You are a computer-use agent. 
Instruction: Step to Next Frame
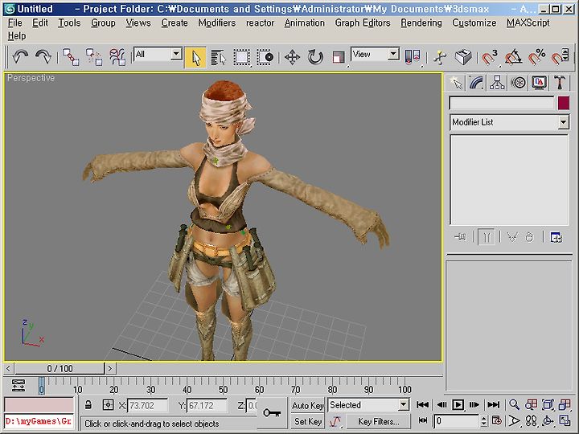pyautogui.click(x=474, y=405)
